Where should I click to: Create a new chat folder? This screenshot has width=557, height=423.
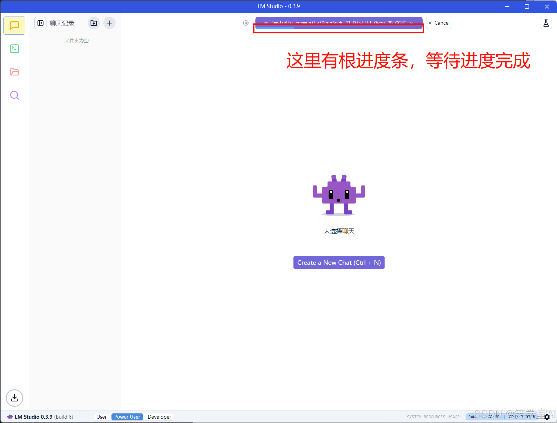(93, 23)
